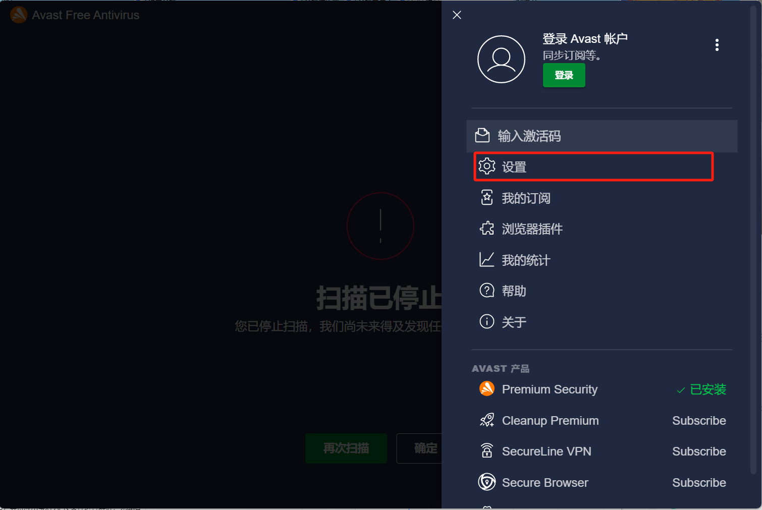762x510 pixels.
Task: Click the settings gear icon
Action: (x=487, y=166)
